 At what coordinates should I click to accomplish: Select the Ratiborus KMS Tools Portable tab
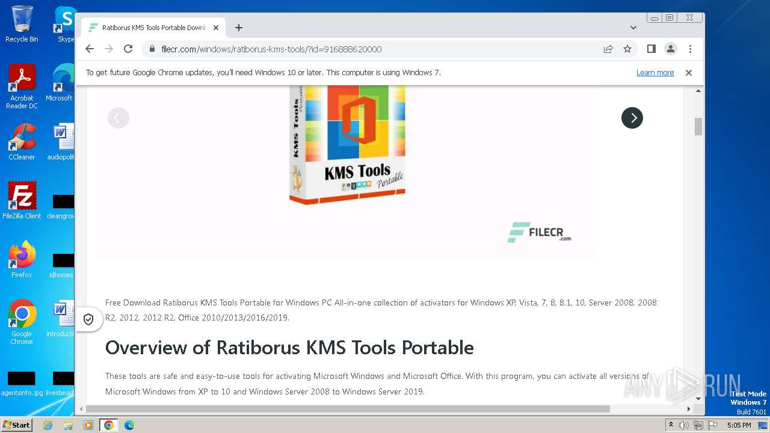pos(153,28)
